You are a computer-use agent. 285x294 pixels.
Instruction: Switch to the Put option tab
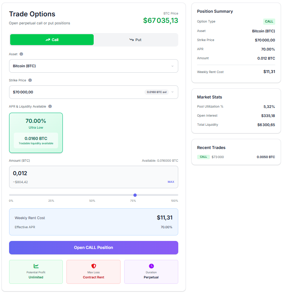(135, 40)
